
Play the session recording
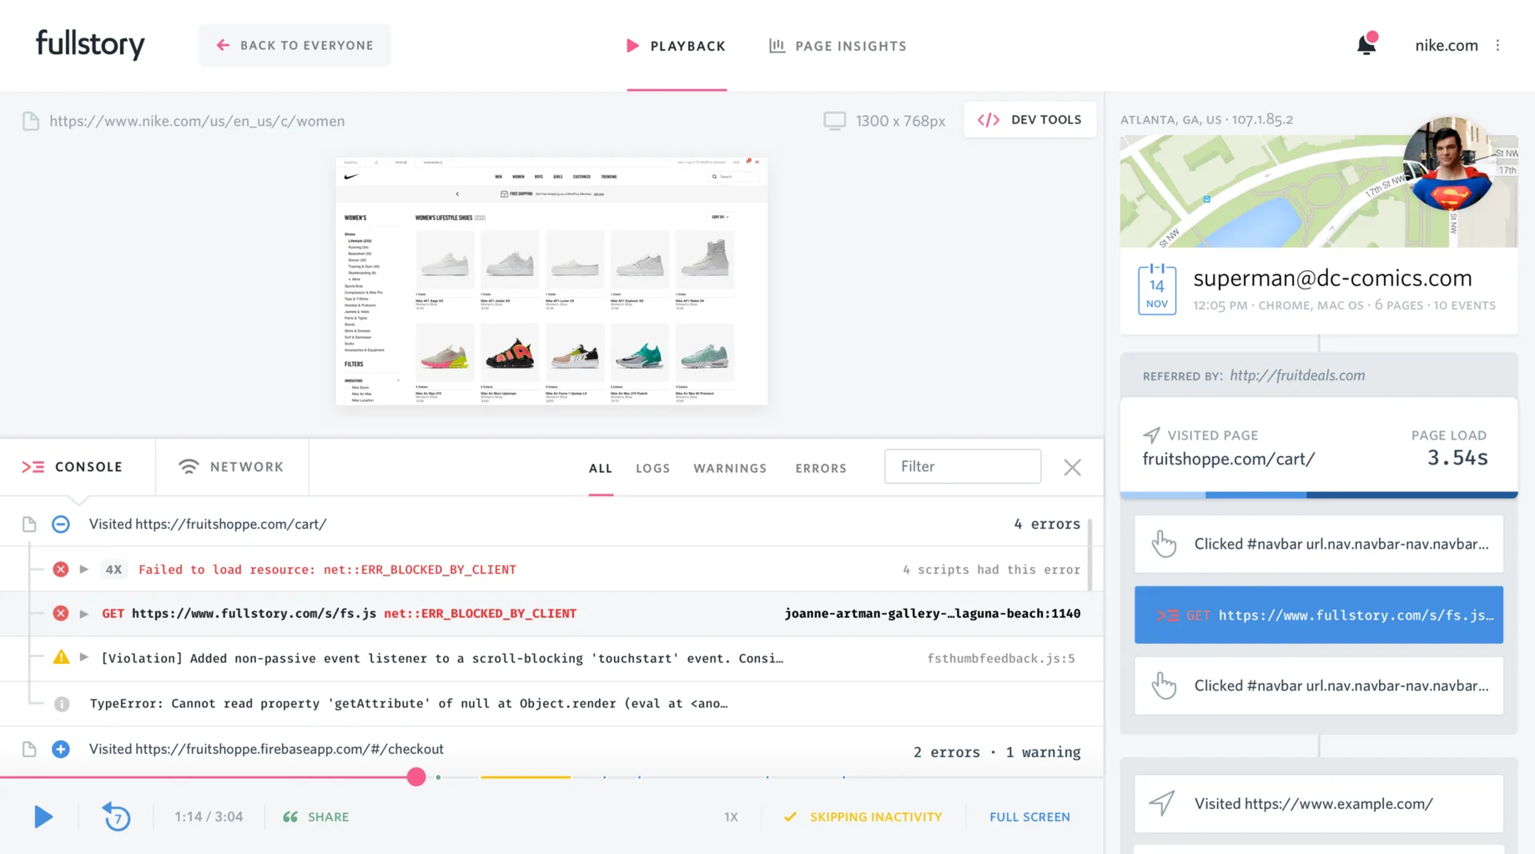(43, 816)
